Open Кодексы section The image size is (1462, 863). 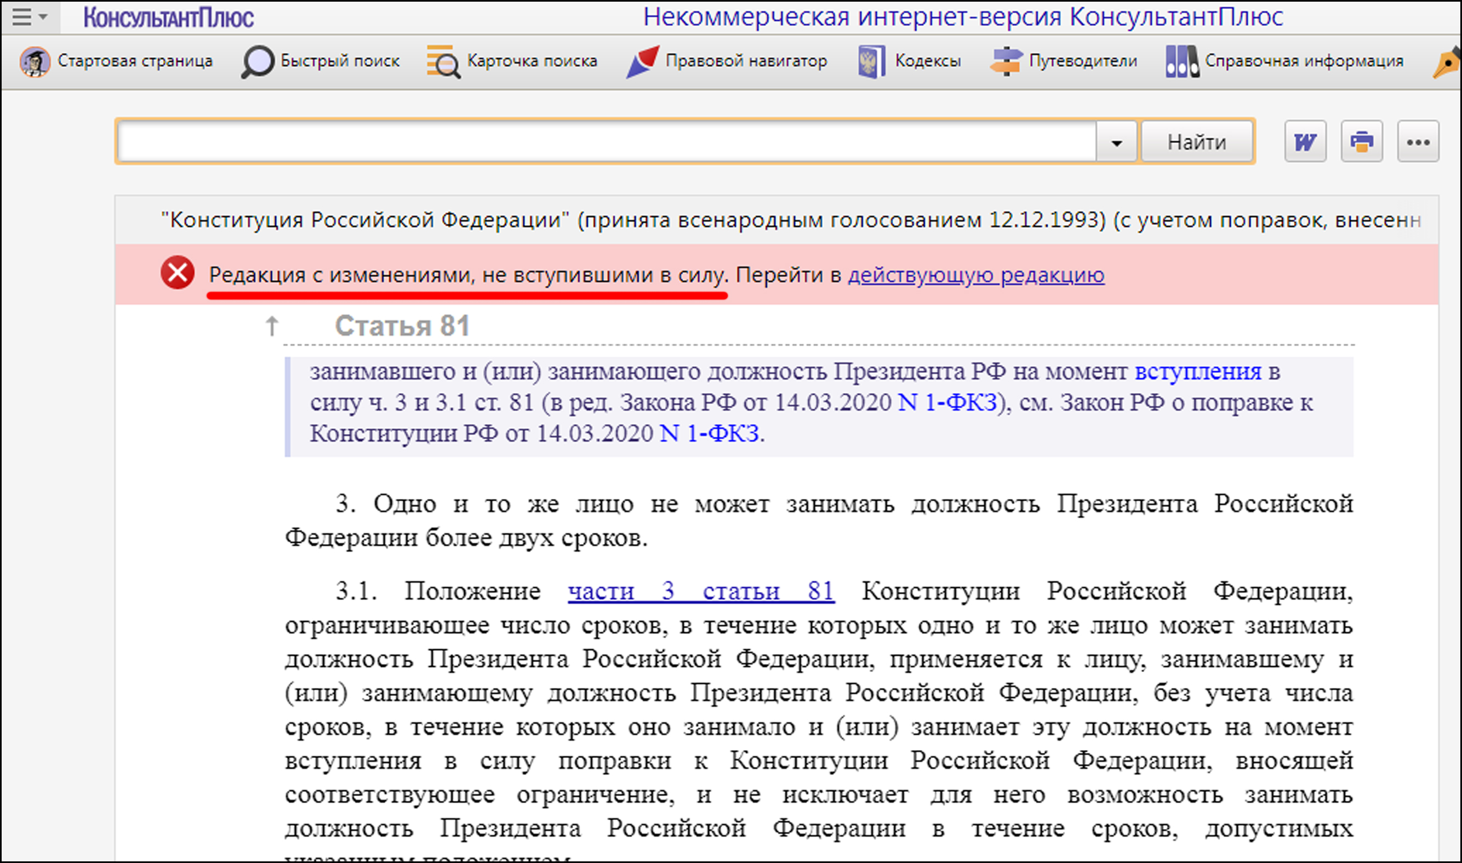click(x=928, y=61)
